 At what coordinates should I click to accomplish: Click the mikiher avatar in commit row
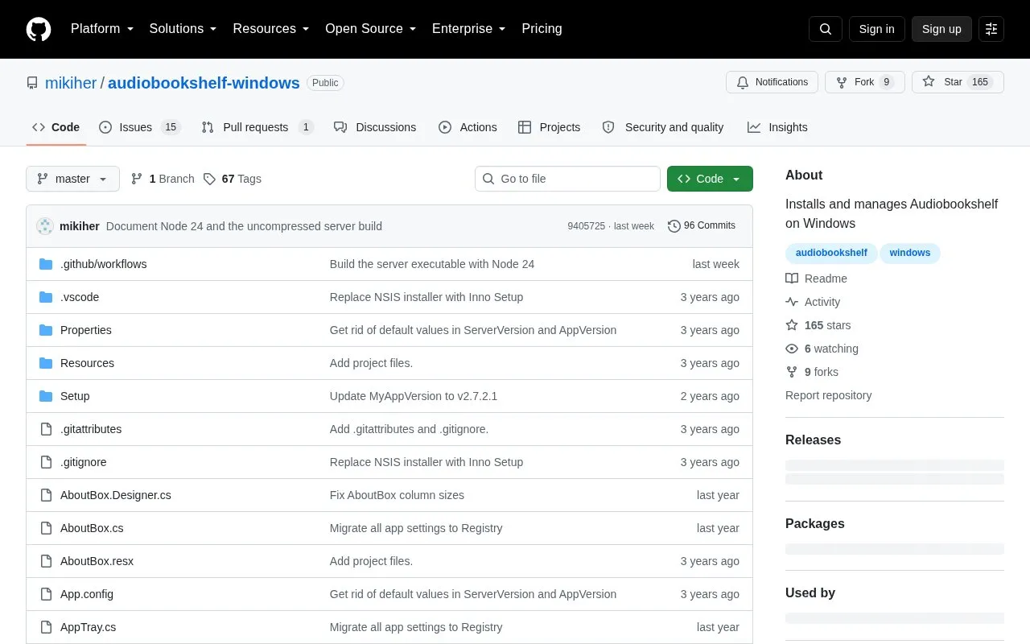tap(45, 226)
